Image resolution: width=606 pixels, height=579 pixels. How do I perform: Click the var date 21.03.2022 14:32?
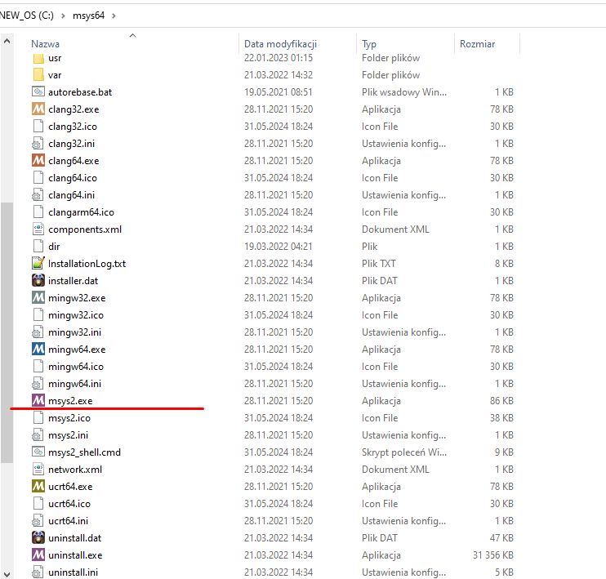[x=278, y=75]
